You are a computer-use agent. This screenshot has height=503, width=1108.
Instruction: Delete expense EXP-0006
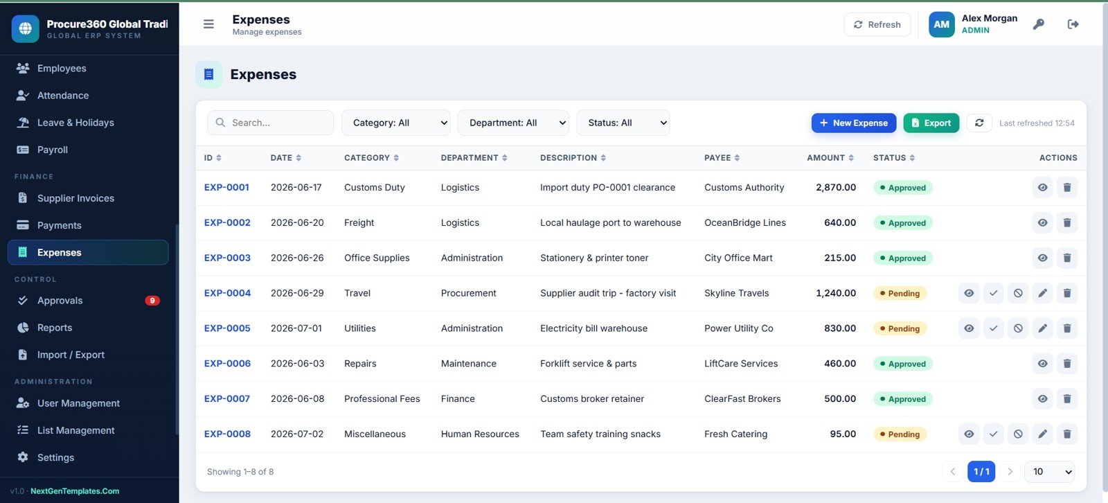tap(1066, 364)
